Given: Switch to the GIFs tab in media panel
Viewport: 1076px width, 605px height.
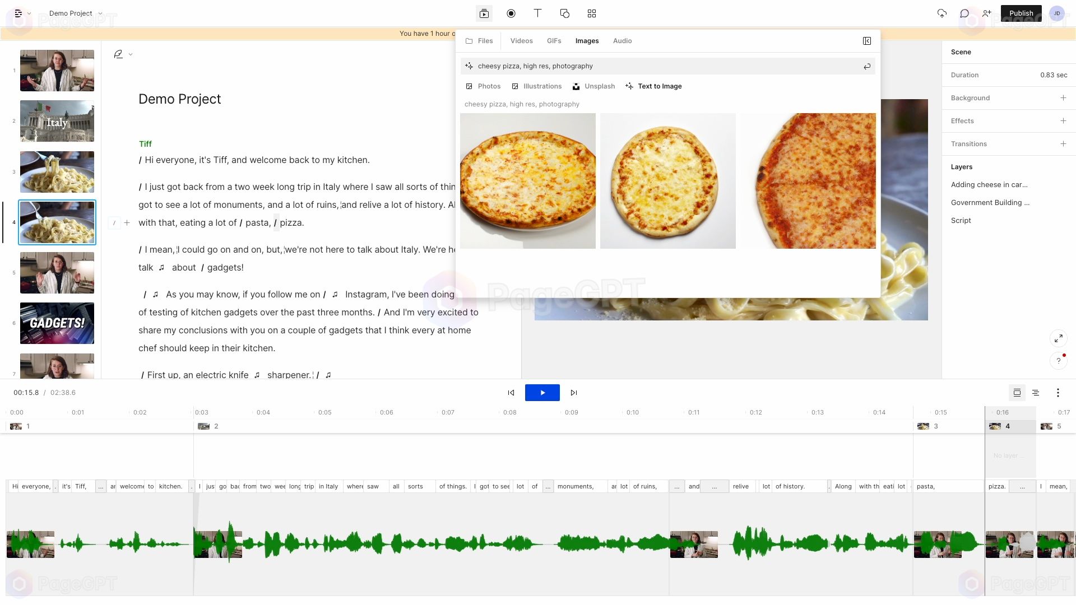Looking at the screenshot, I should (554, 41).
